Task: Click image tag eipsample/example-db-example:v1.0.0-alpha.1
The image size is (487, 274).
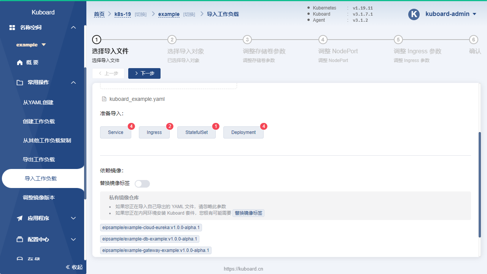Action: pos(150,239)
